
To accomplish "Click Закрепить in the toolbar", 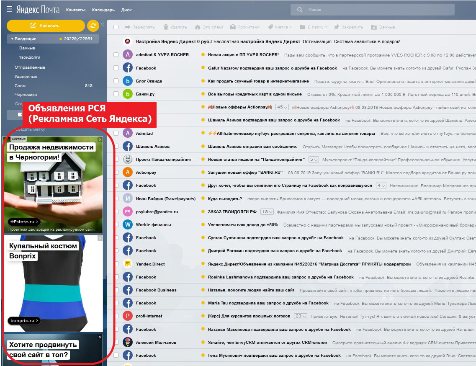I will 348,27.
